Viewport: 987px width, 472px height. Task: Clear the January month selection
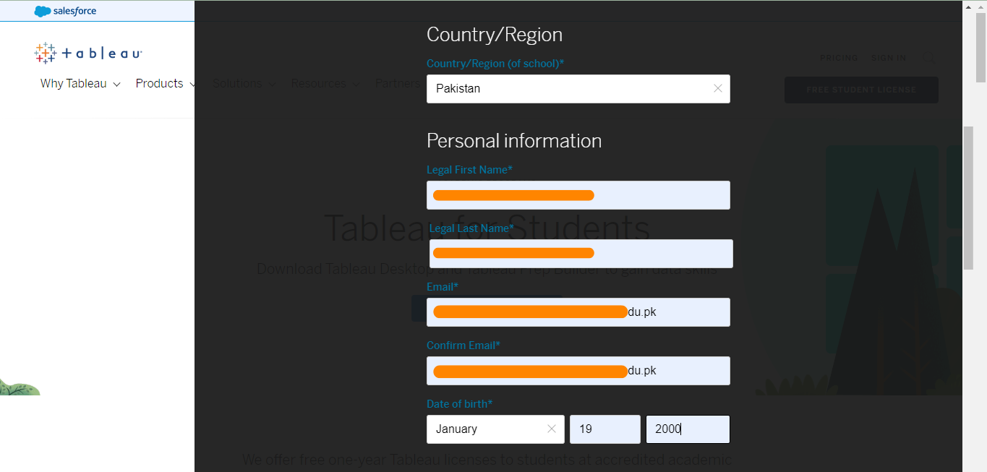pyautogui.click(x=552, y=429)
